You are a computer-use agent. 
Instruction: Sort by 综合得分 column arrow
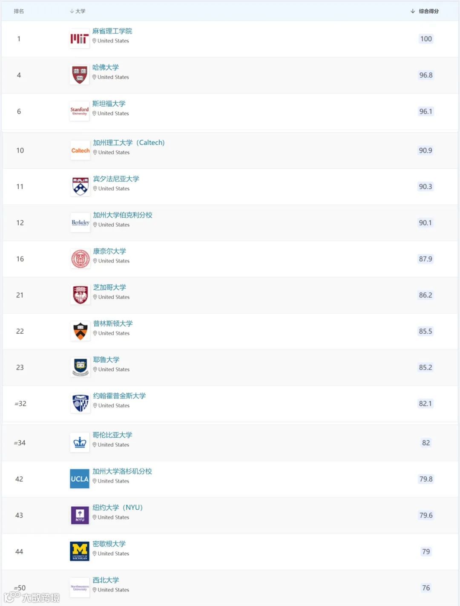[413, 11]
